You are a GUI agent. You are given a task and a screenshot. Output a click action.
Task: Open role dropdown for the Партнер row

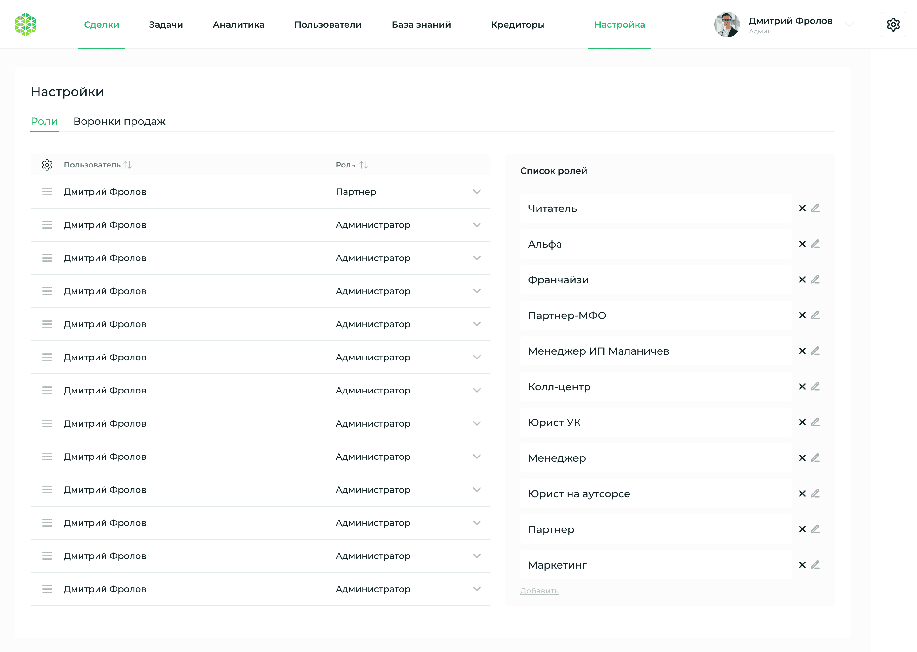pos(477,192)
